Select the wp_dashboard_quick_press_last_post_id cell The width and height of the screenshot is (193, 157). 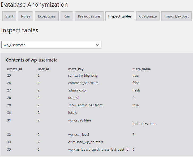click(98, 149)
